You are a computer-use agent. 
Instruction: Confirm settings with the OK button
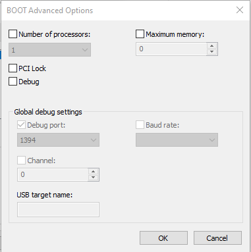tap(163, 238)
